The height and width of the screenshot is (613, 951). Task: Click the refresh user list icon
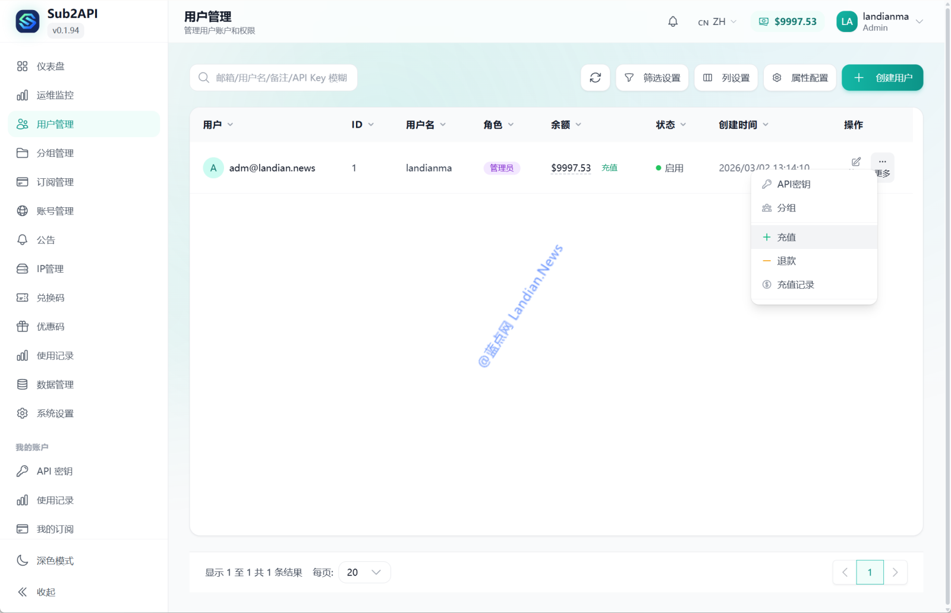click(595, 78)
